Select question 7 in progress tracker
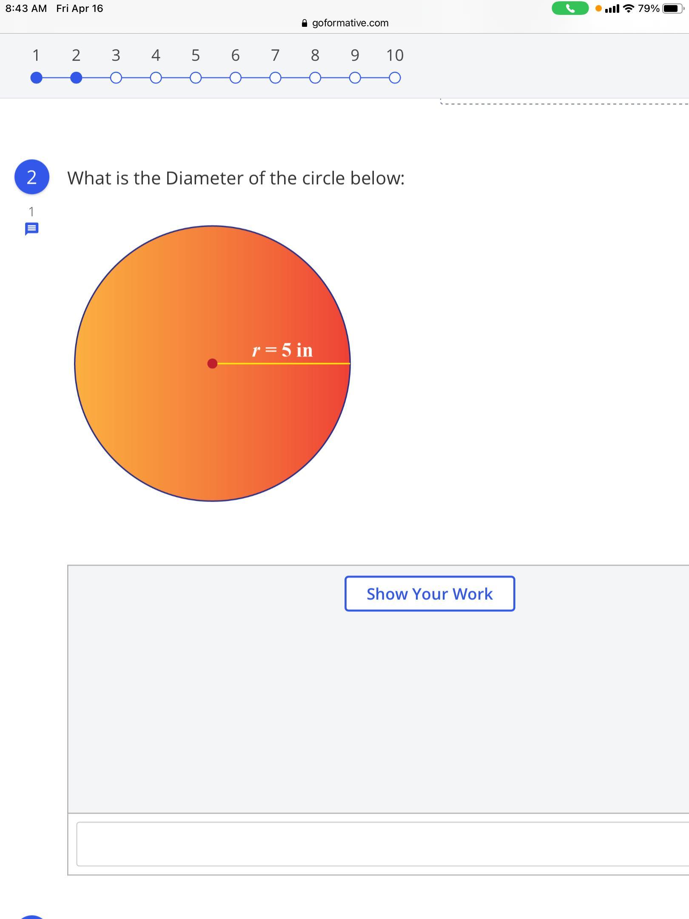Viewport: 689px width, 919px height. 275,78
